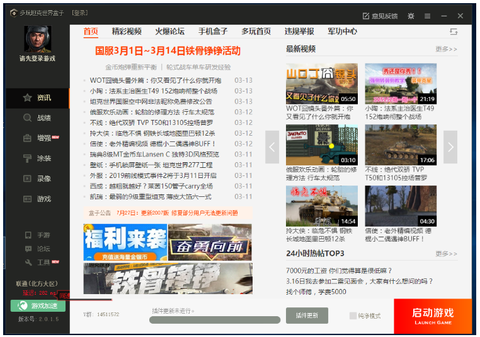Viewport: 480px width, 337px height.
Task: Click the 启动游戏 Launch Game button
Action: point(432,316)
